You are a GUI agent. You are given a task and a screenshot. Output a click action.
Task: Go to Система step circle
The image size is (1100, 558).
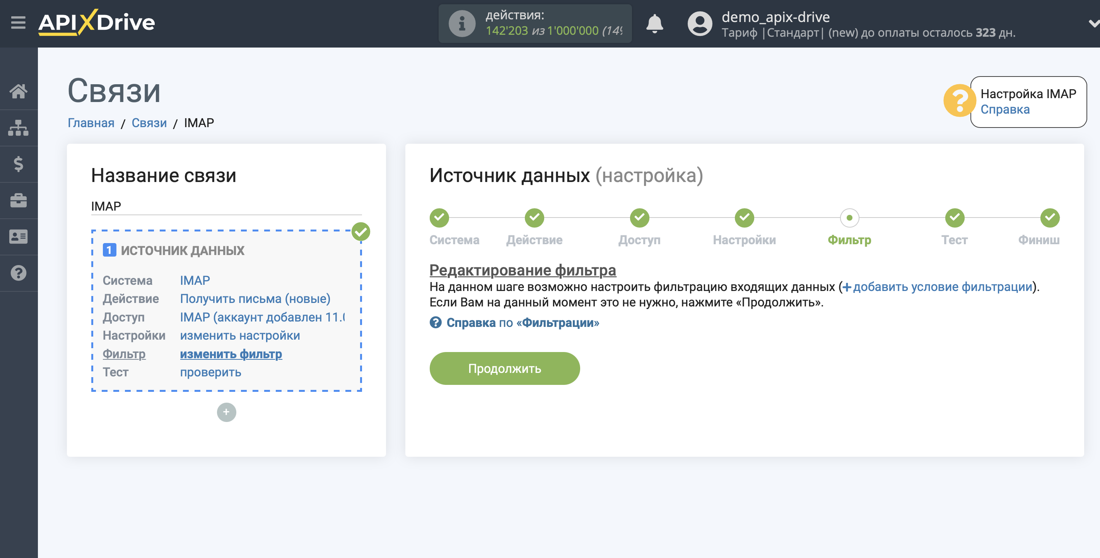pyautogui.click(x=439, y=218)
